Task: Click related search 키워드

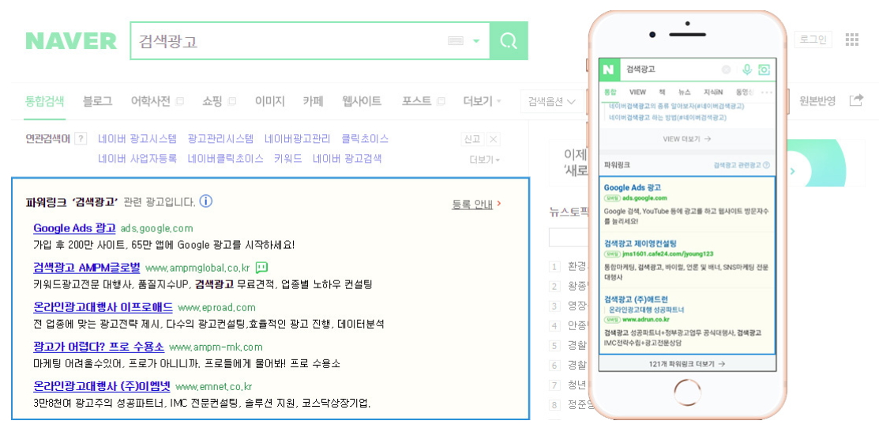Action: pyautogui.click(x=288, y=159)
